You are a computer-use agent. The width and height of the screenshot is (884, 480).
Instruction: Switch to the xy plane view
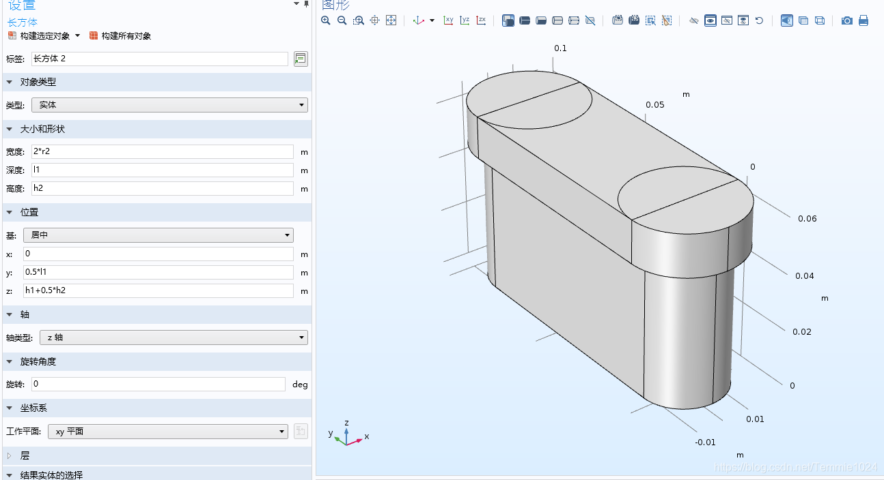point(448,20)
